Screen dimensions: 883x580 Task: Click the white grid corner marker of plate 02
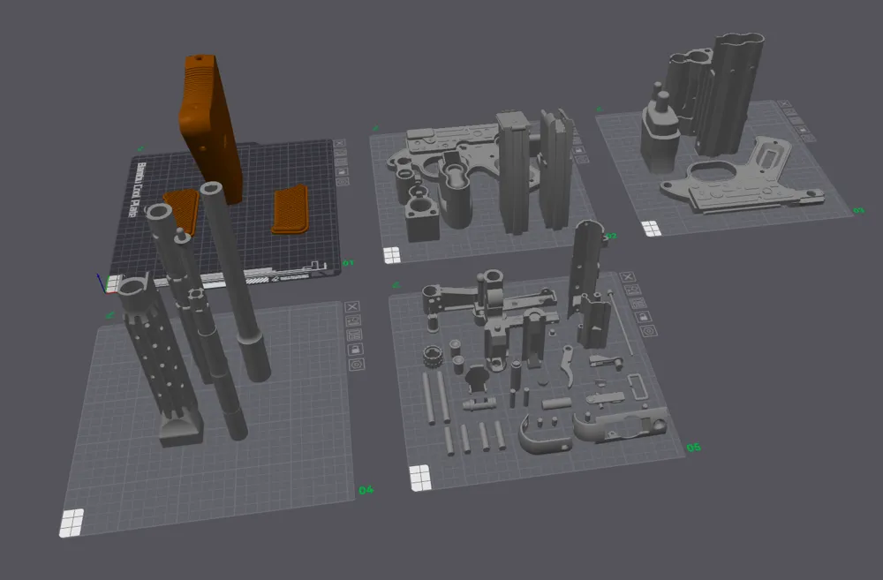click(x=392, y=255)
